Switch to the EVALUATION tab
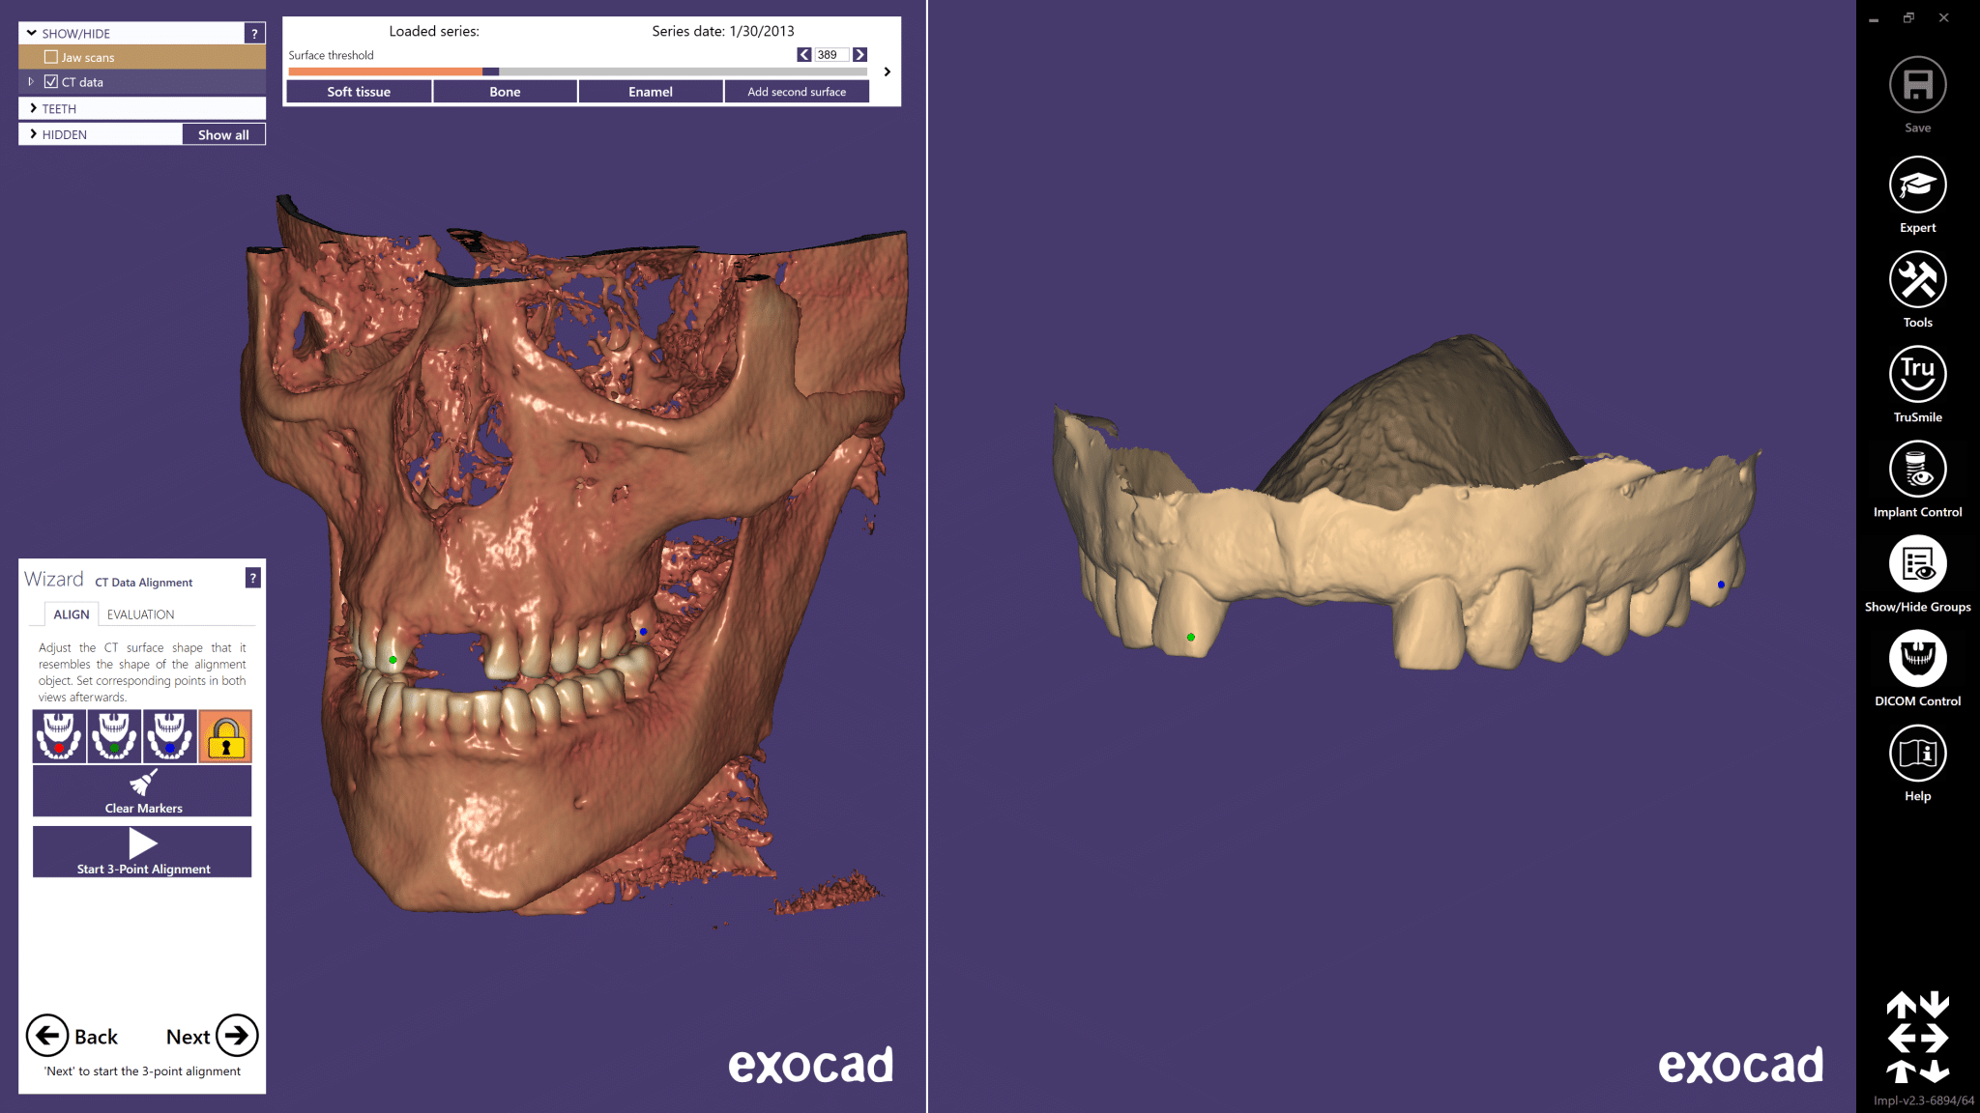 pyautogui.click(x=141, y=614)
